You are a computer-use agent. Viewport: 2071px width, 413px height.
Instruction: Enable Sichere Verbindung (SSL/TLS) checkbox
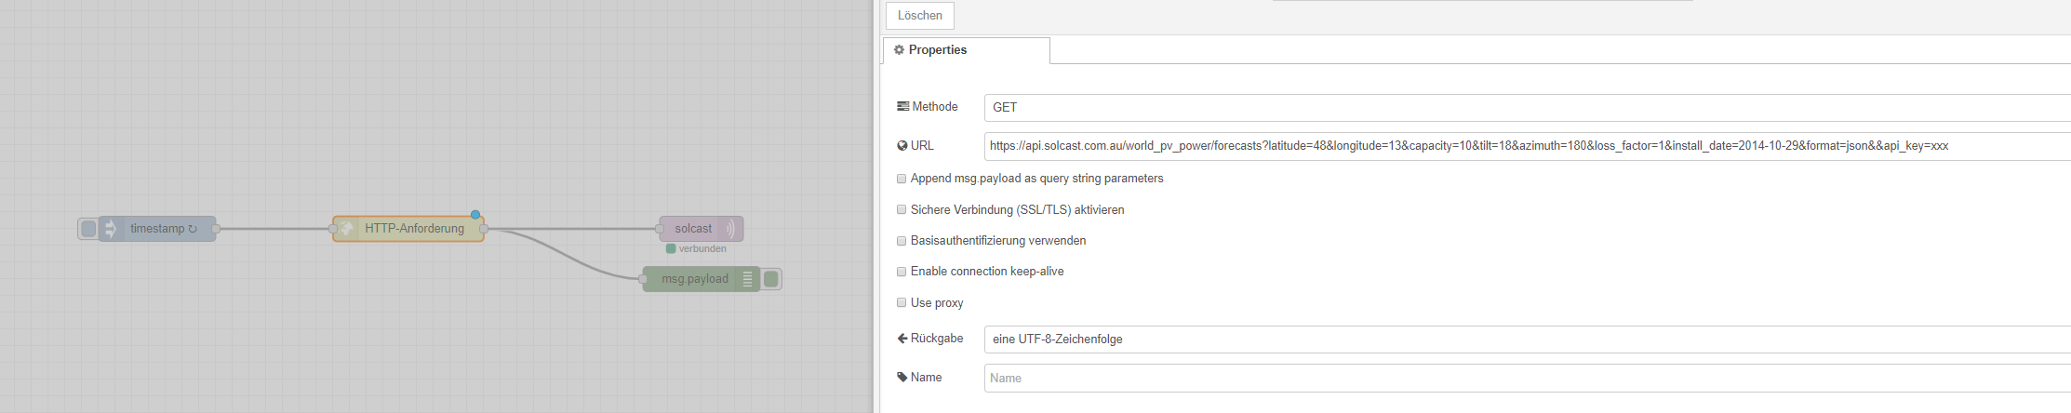(x=902, y=210)
